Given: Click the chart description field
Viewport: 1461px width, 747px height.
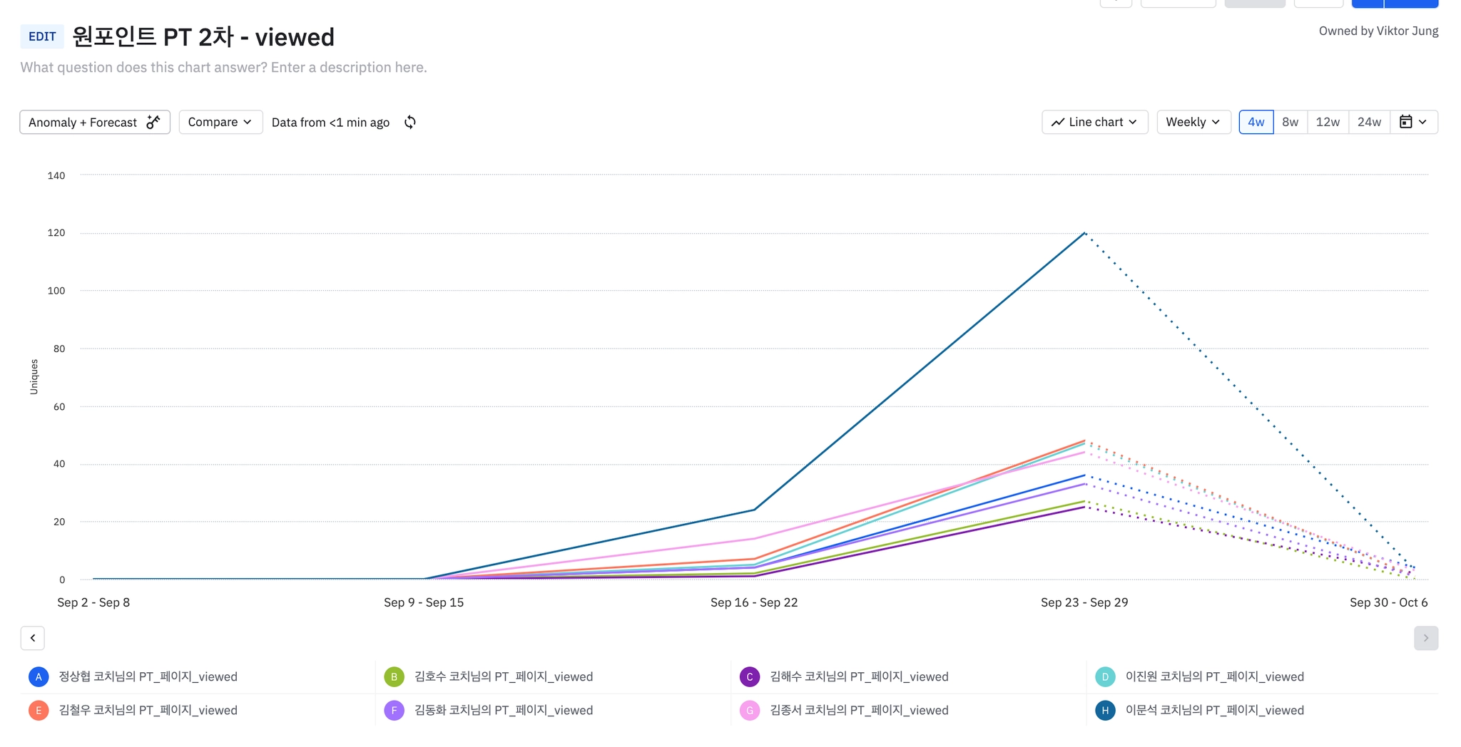Looking at the screenshot, I should pos(224,68).
